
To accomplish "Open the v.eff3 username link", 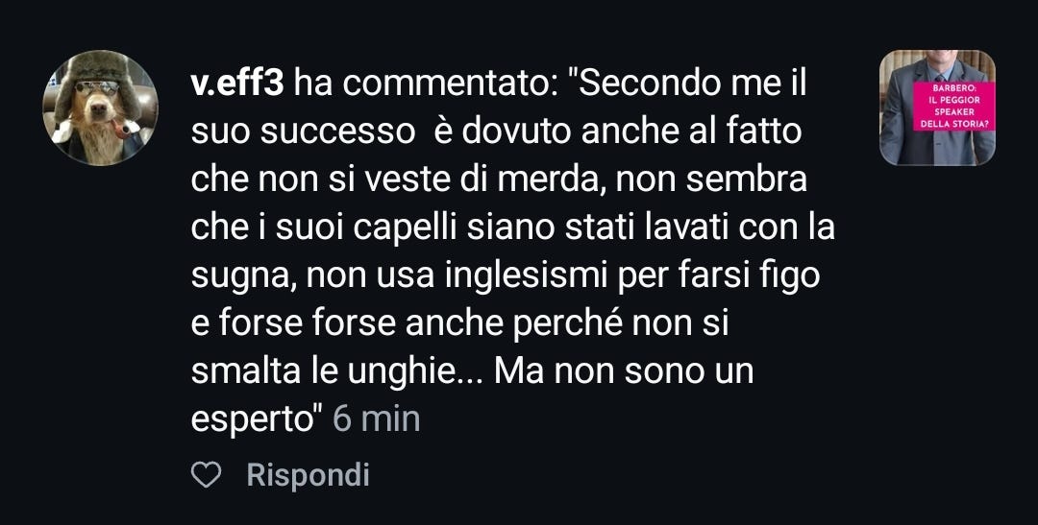I will point(237,84).
